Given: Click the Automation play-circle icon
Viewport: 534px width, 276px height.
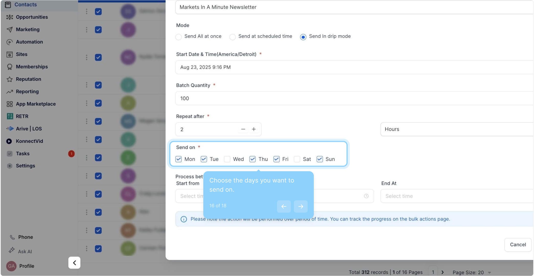Looking at the screenshot, I should click(9, 42).
